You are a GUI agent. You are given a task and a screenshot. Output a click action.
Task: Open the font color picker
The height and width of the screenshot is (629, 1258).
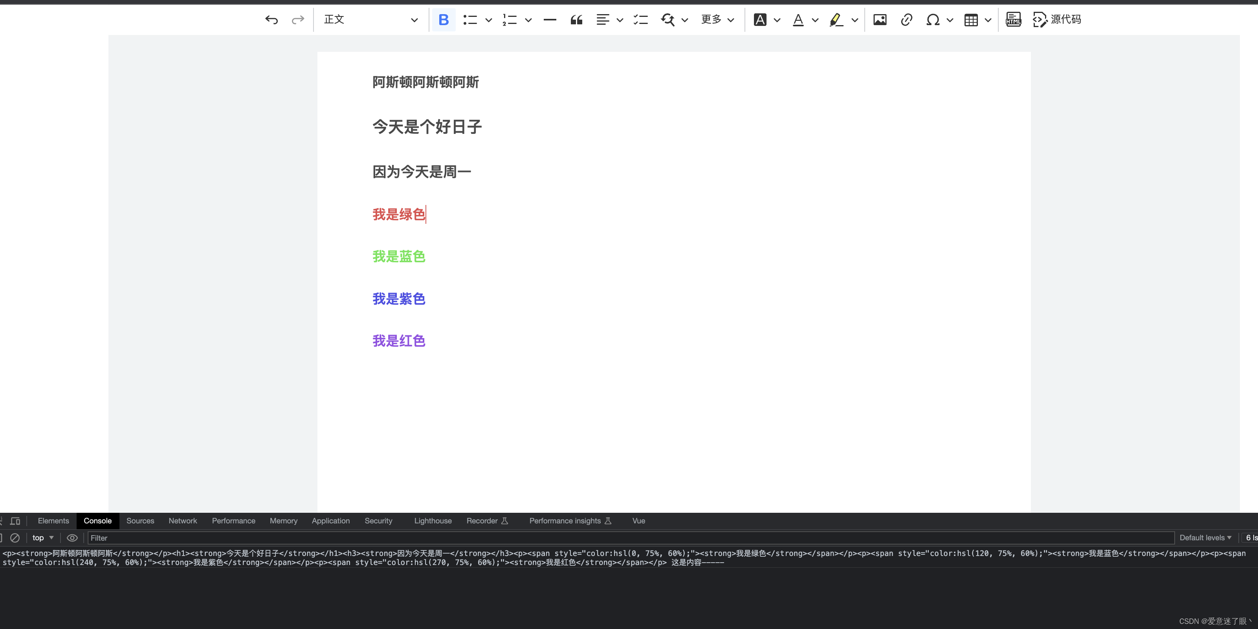pyautogui.click(x=798, y=20)
